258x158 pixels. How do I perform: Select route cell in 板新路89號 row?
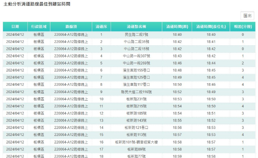pos(71,149)
